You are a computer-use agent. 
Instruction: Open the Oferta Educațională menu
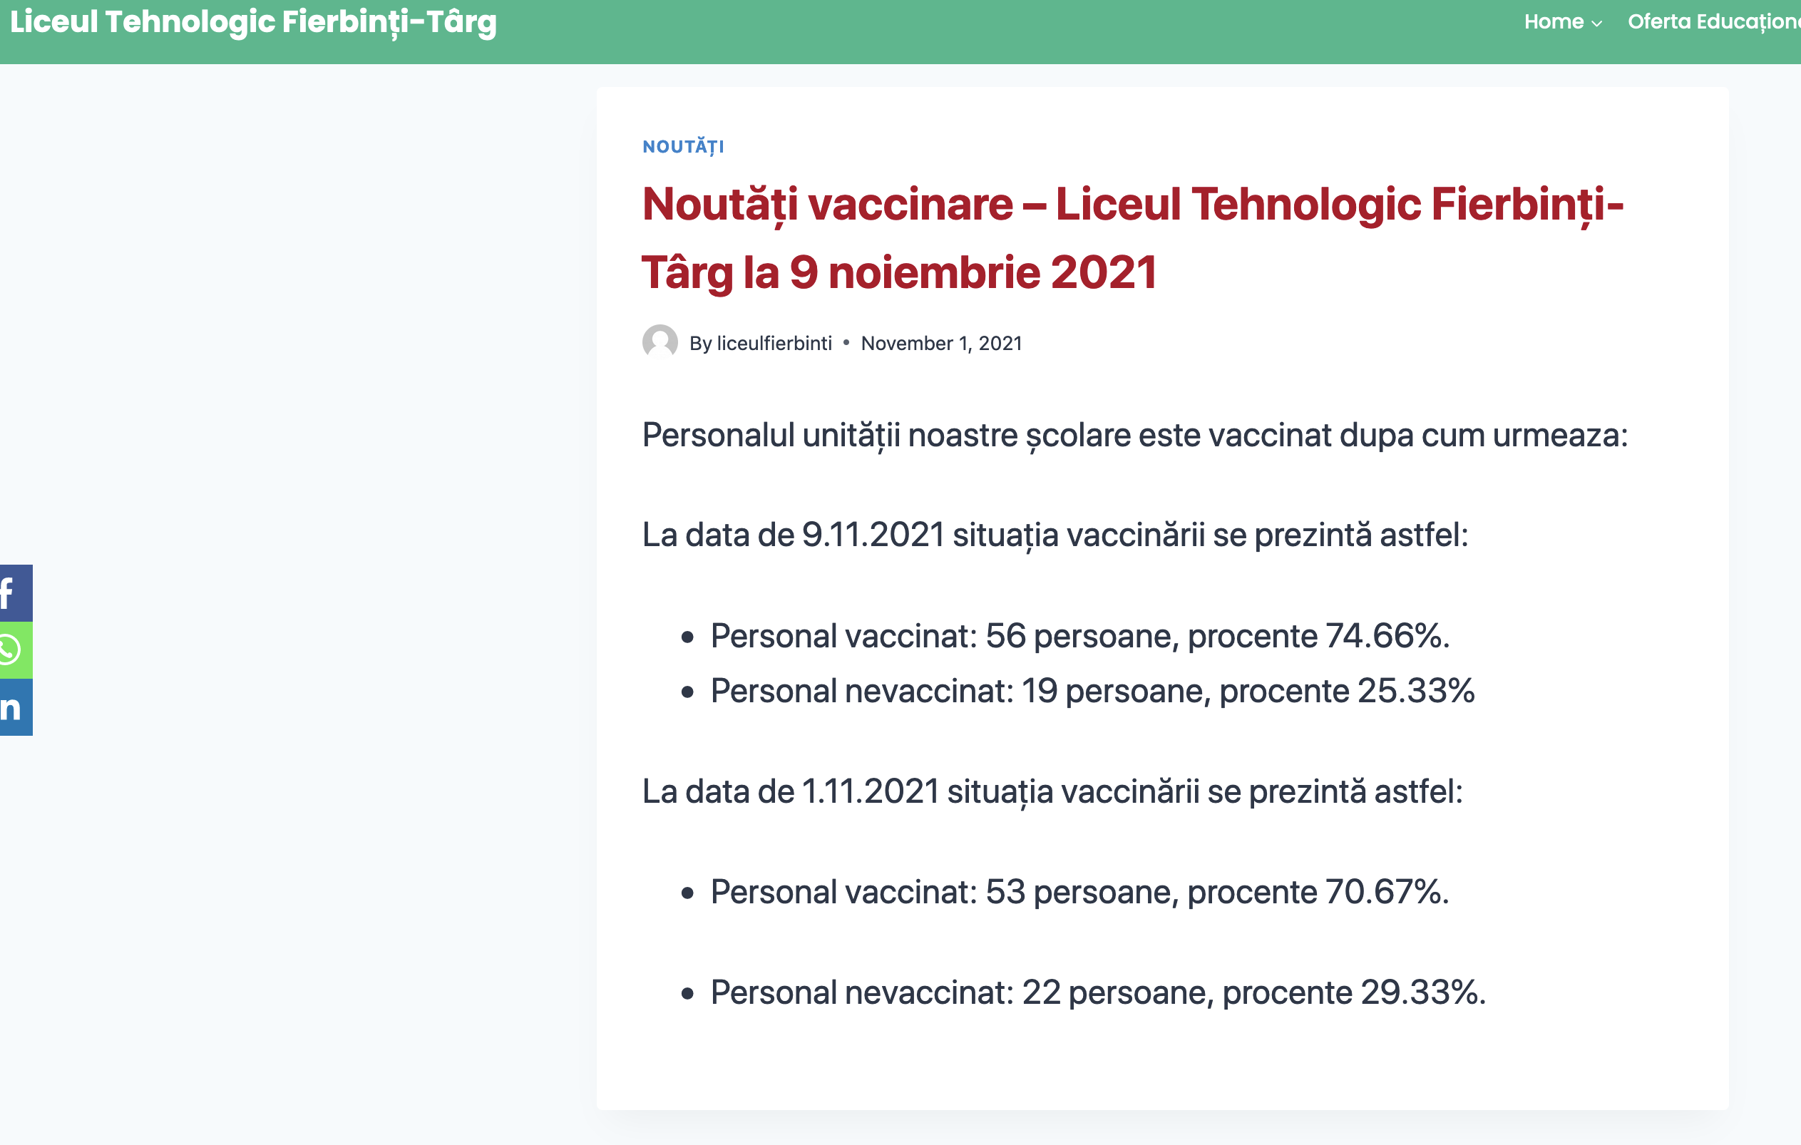tap(1713, 21)
